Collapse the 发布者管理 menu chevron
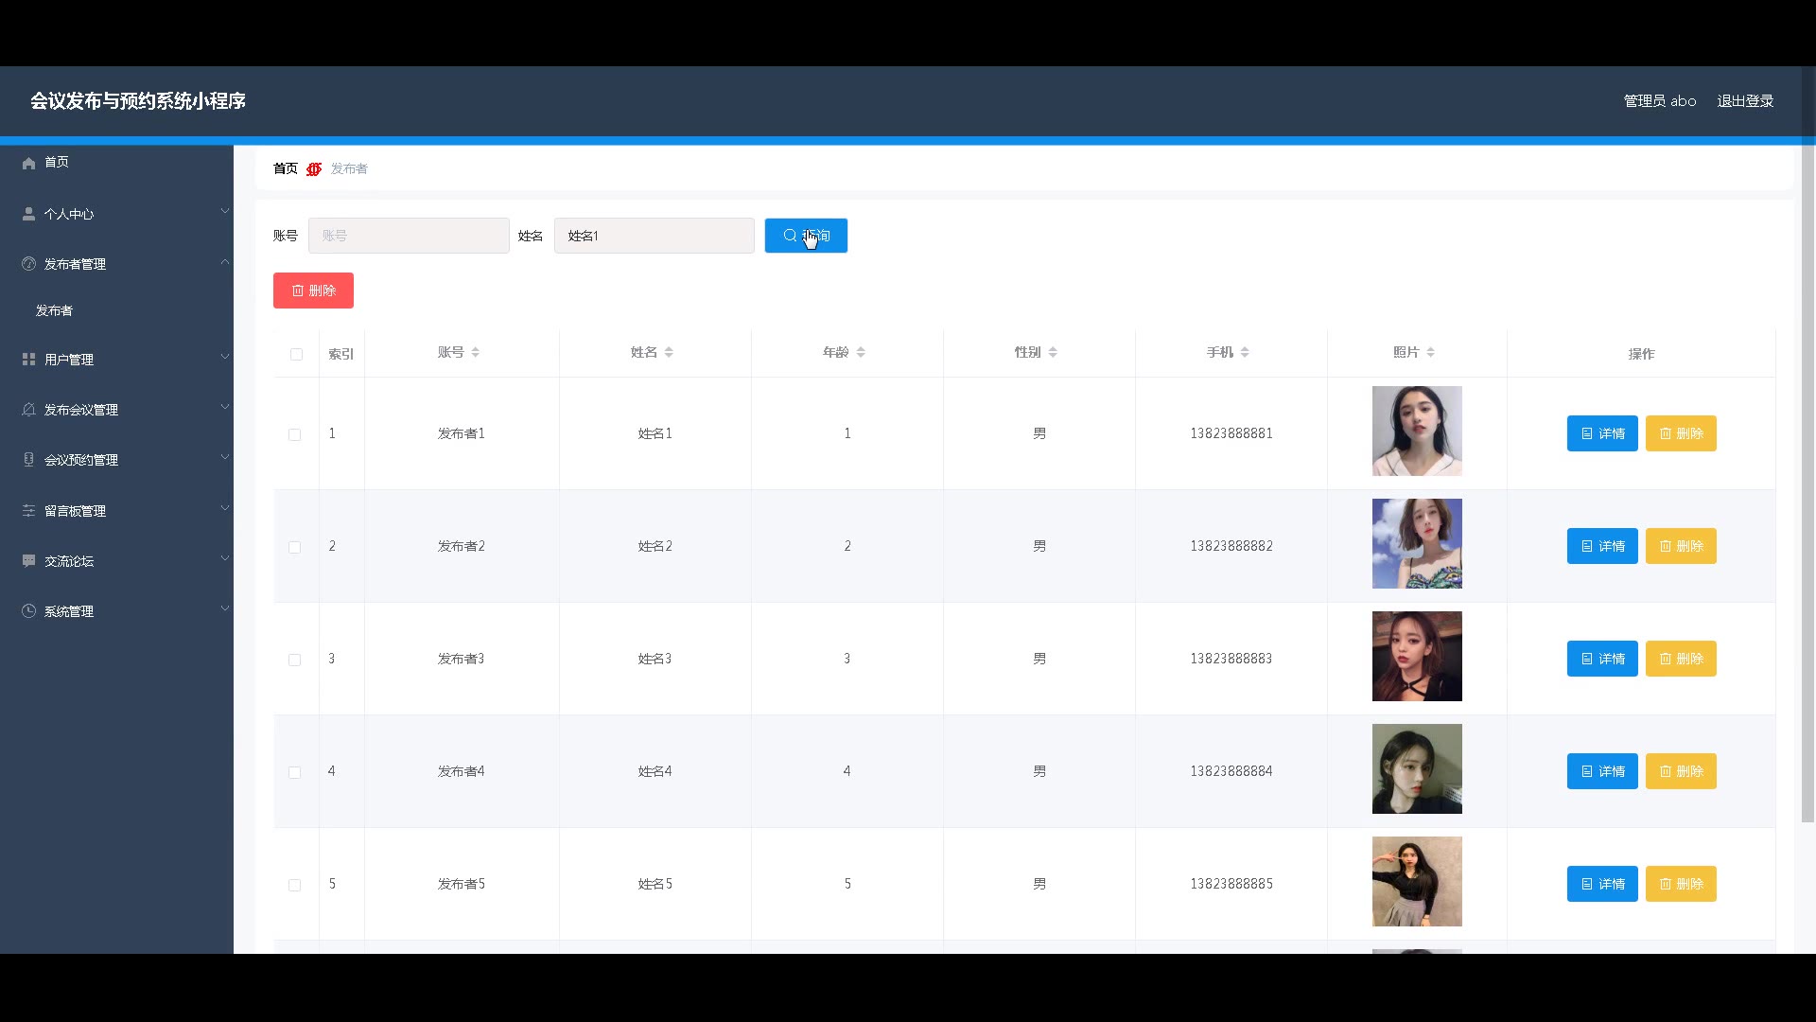The image size is (1816, 1022). (x=225, y=261)
